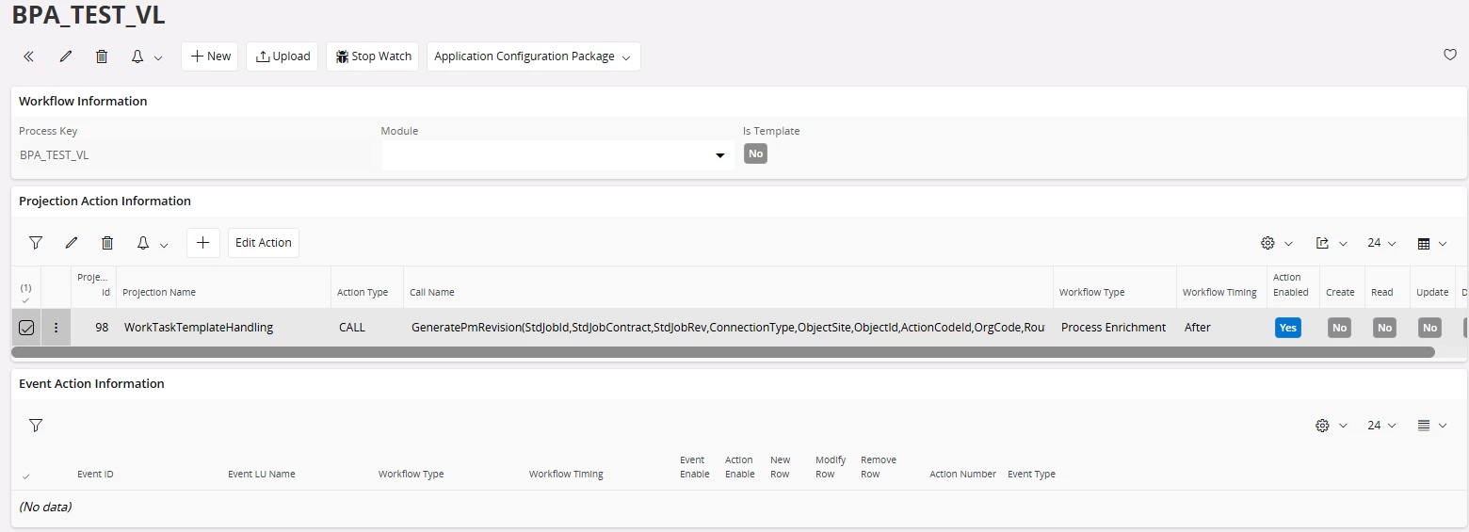
Task: Mark page as favorite with heart icon
Action: pyautogui.click(x=1450, y=55)
